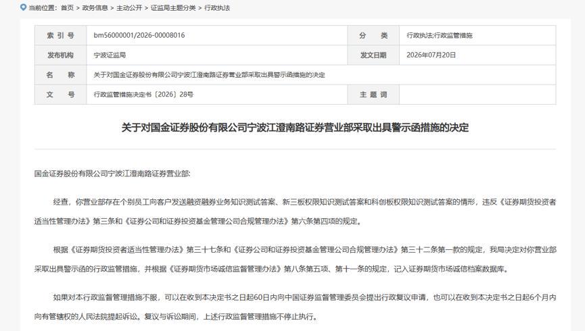585x331 pixels.
Task: Click the paragraph beginning 如果对本行政监督管理措施不服
Action: (295, 307)
